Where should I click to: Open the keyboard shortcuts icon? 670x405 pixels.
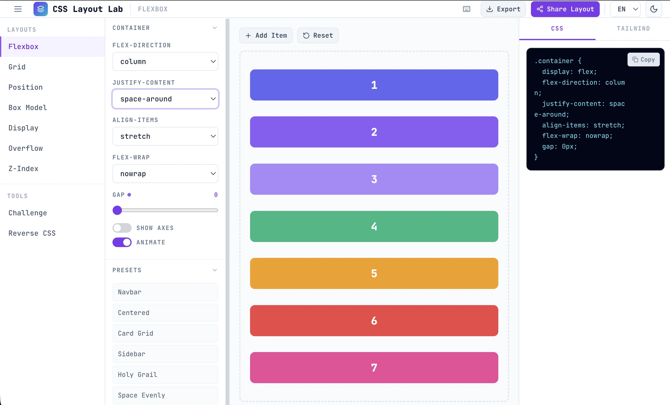466,9
